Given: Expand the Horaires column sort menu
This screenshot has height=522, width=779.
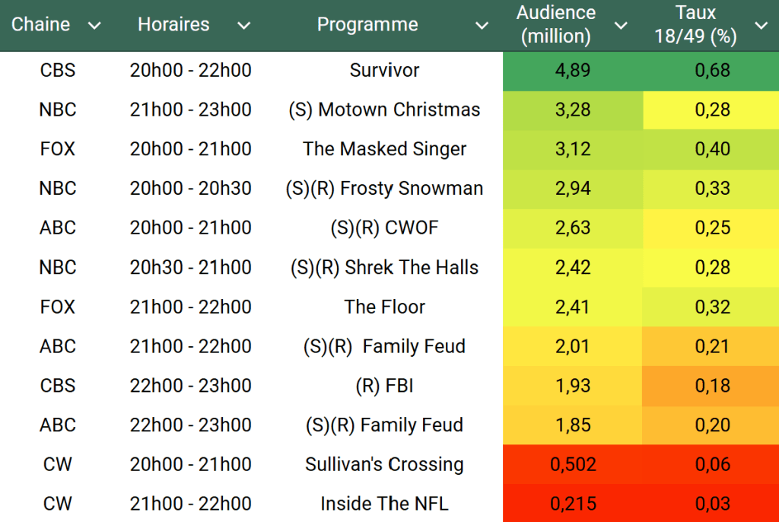Looking at the screenshot, I should 243,26.
